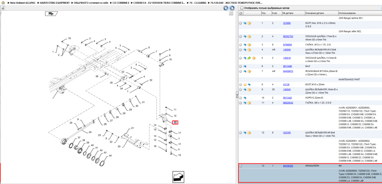The width and height of the screenshot is (382, 184).
Task: Click package icon for part 322358
Action: 249,133
